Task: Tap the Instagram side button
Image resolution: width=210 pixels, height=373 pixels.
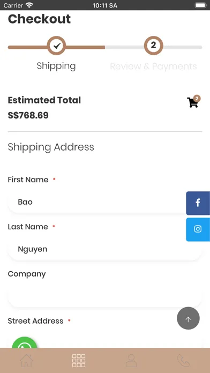Action: (x=198, y=229)
